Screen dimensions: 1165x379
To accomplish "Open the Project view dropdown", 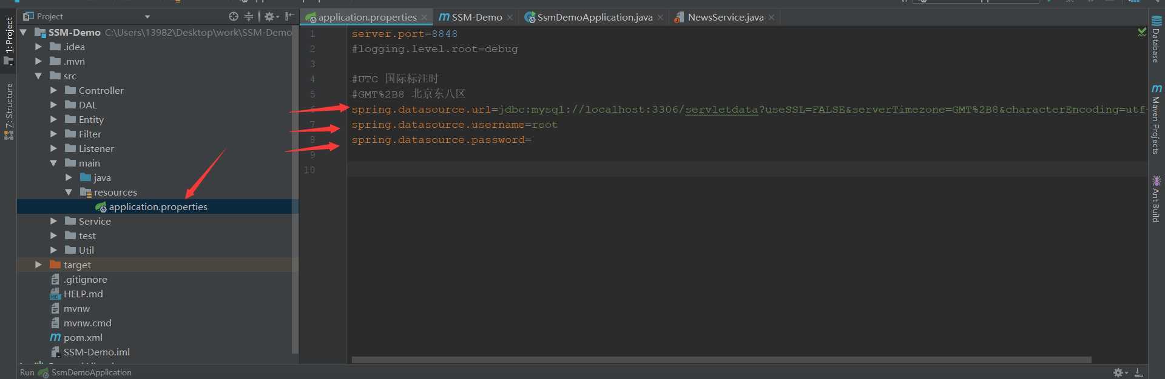I will 147,16.
